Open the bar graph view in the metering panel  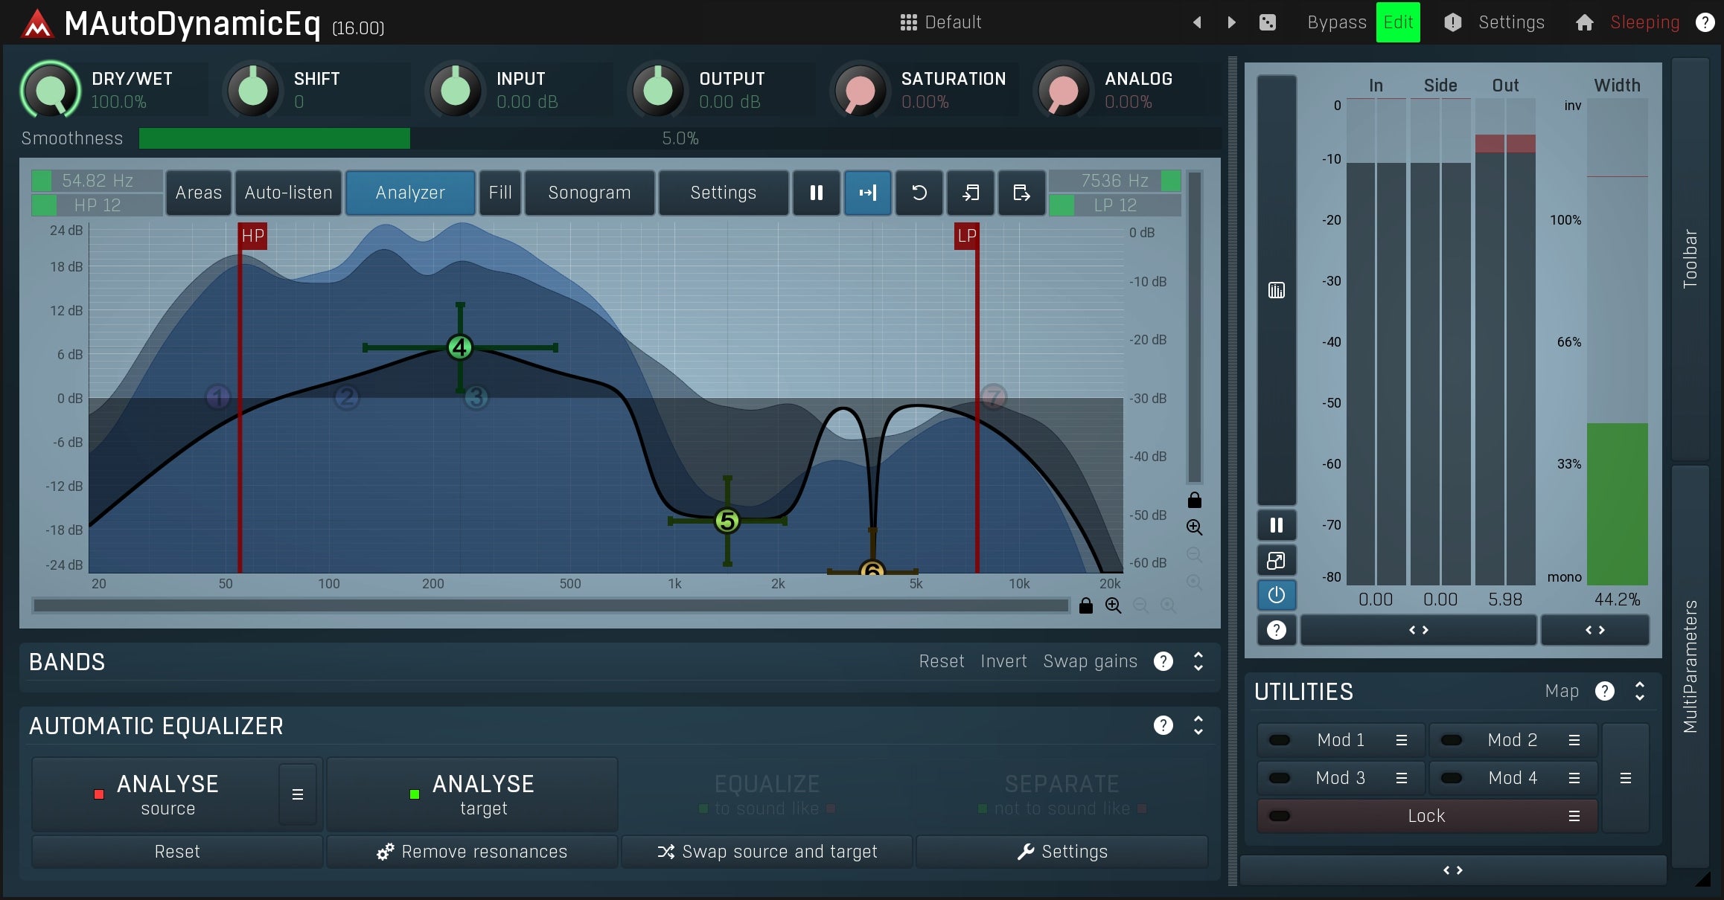coord(1276,289)
